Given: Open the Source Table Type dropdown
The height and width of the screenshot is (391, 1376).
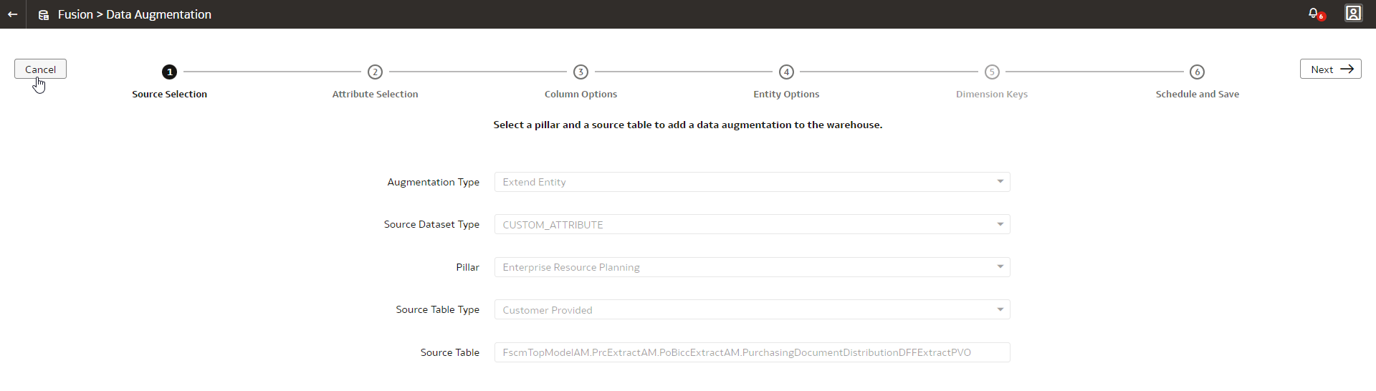Looking at the screenshot, I should (1000, 310).
